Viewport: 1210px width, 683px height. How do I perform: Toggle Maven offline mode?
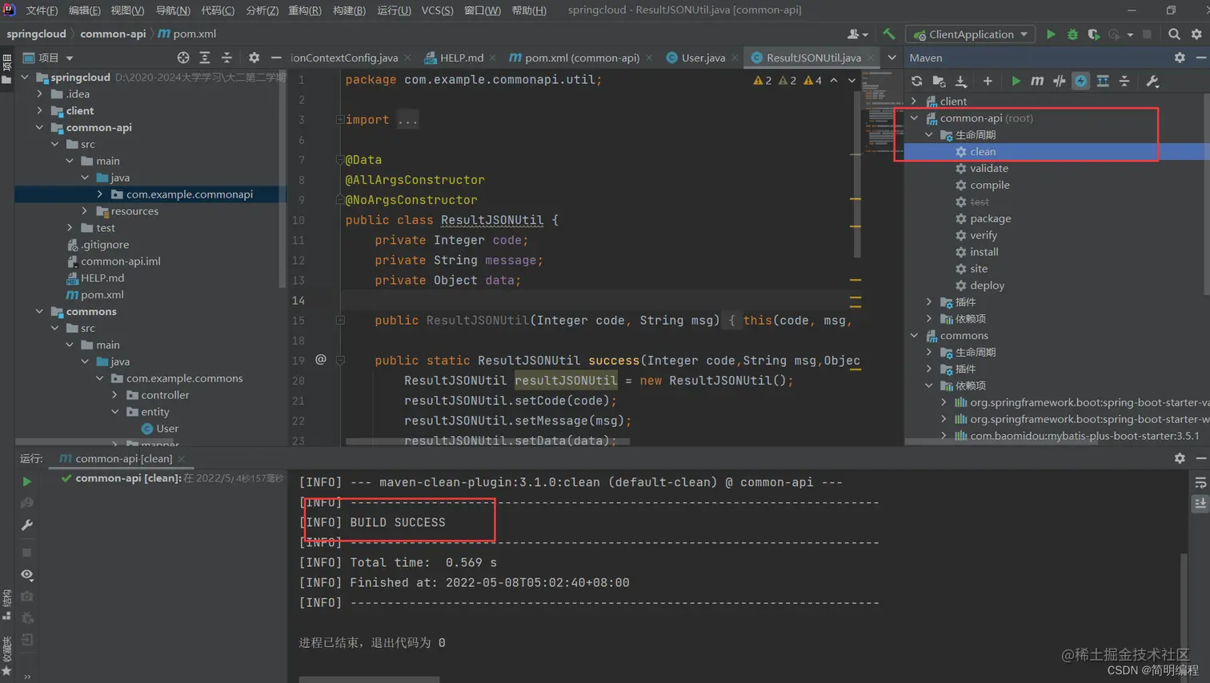point(1059,81)
